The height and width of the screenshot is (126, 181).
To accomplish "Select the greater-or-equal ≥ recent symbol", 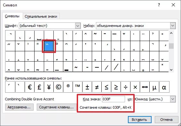I will tap(116, 87).
